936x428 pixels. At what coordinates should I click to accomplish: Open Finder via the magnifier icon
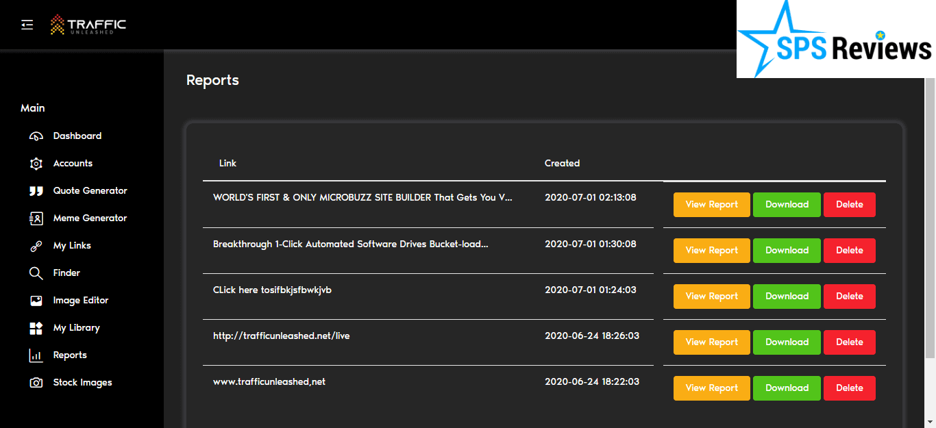36,273
